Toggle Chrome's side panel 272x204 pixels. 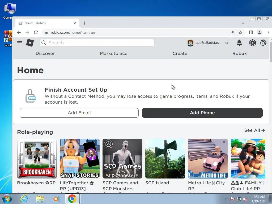tap(251, 32)
